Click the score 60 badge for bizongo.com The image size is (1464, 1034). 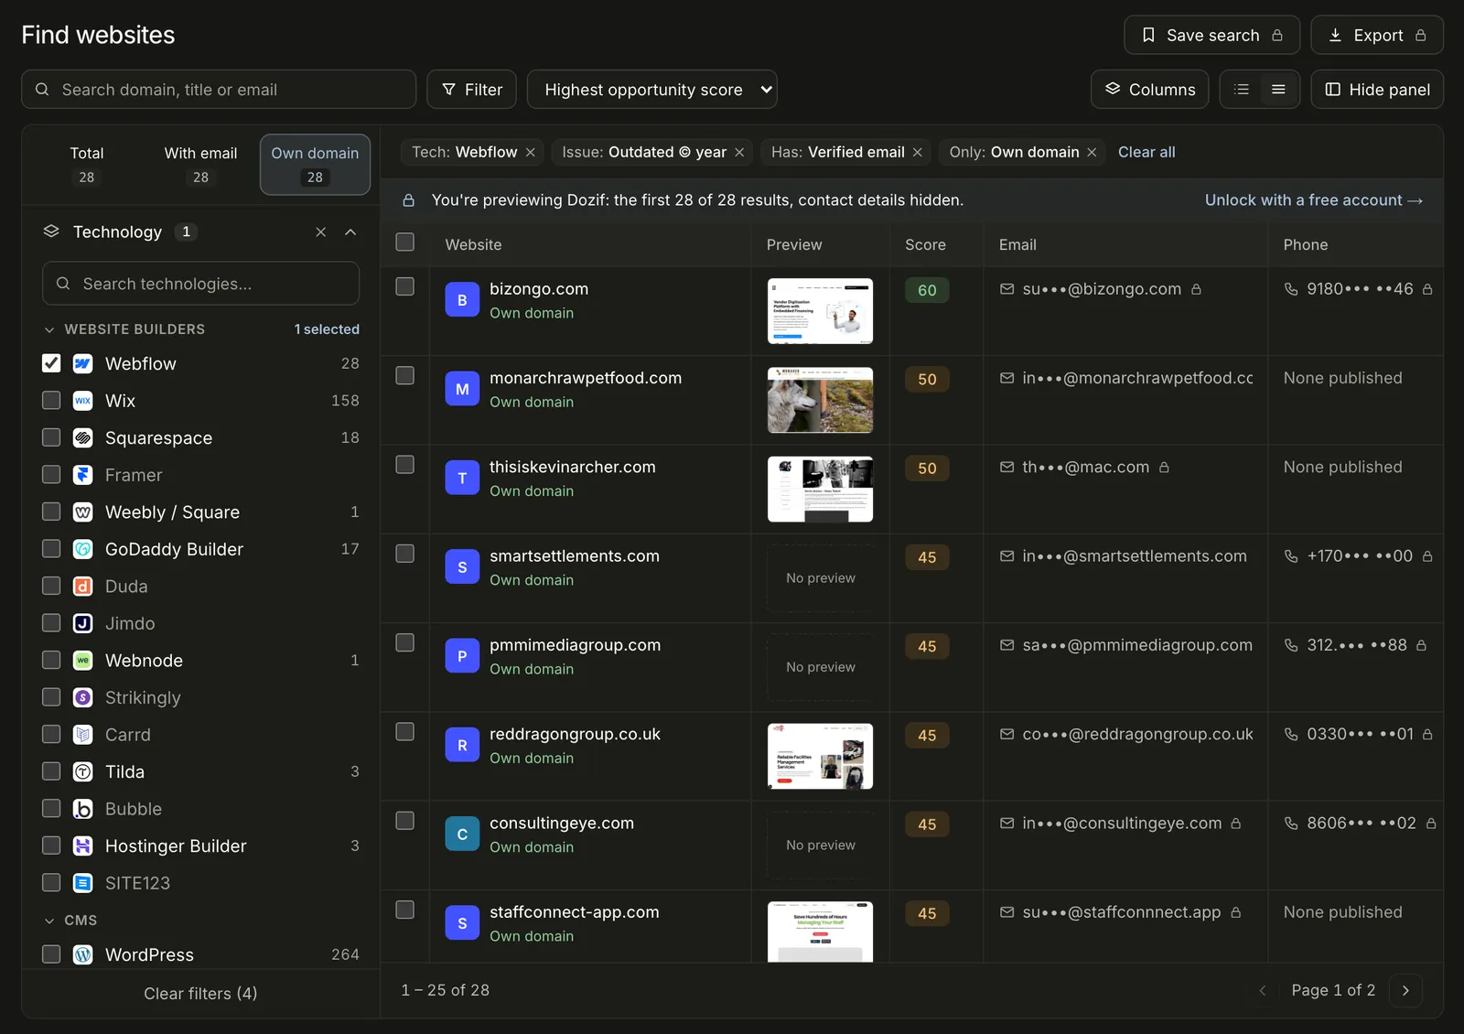[927, 290]
